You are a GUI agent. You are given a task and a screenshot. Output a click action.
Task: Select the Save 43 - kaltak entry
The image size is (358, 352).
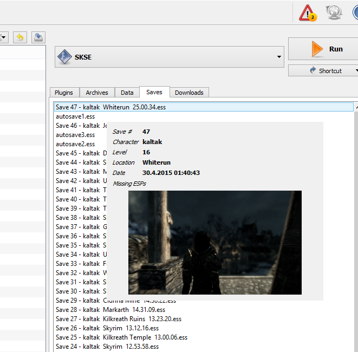pos(81,172)
